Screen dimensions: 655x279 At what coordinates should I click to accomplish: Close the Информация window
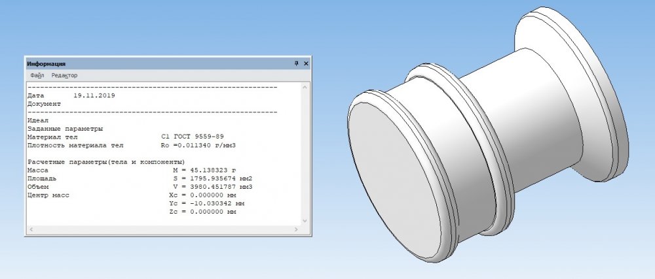(x=306, y=63)
